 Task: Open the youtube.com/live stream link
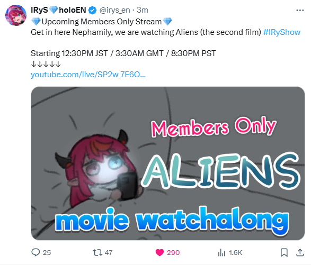click(88, 75)
